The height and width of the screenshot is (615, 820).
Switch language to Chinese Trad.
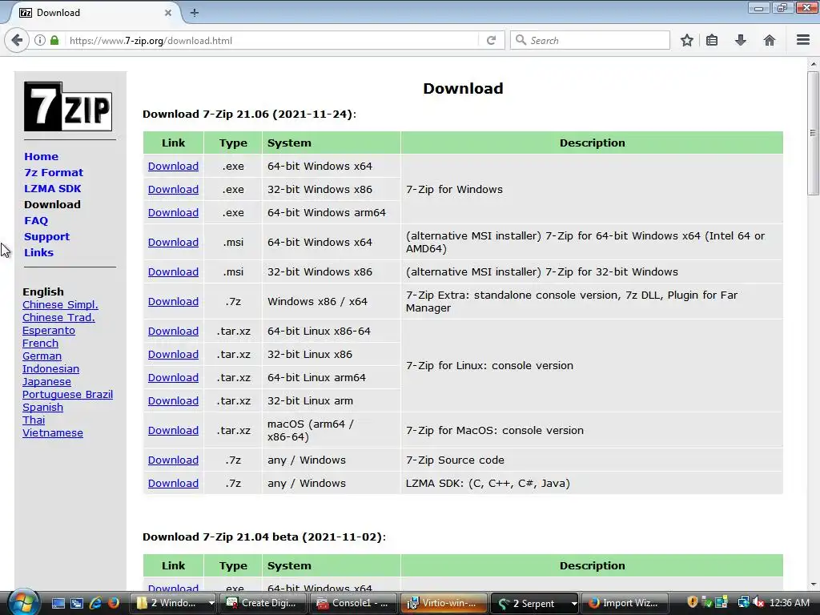tap(58, 317)
